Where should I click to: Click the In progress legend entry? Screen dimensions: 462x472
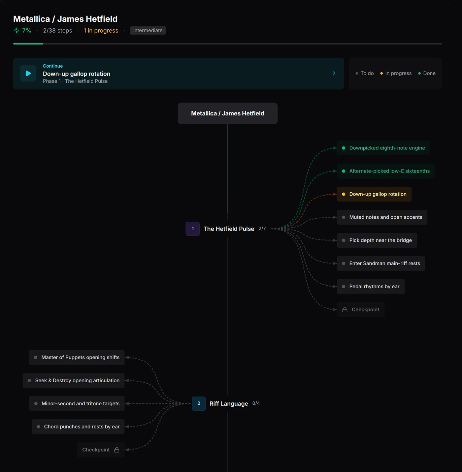pos(396,73)
